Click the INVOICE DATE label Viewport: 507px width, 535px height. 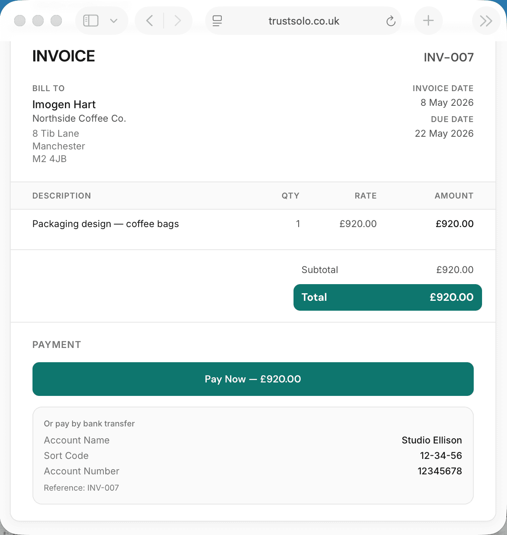(443, 88)
